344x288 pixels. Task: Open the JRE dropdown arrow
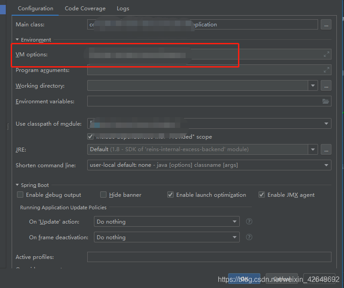click(x=313, y=149)
